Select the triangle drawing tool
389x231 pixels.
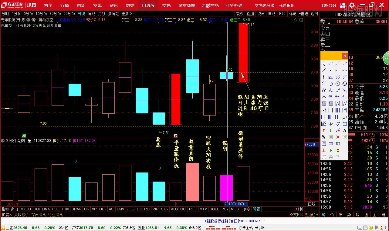[338, 124]
